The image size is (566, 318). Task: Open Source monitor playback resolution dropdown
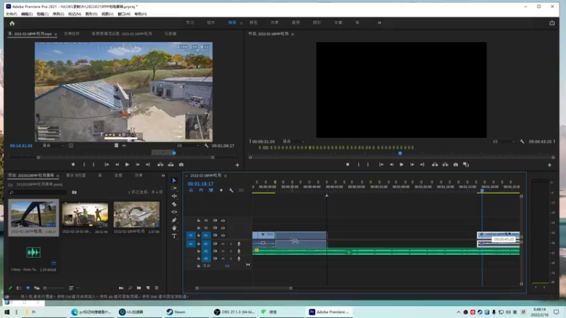click(187, 146)
